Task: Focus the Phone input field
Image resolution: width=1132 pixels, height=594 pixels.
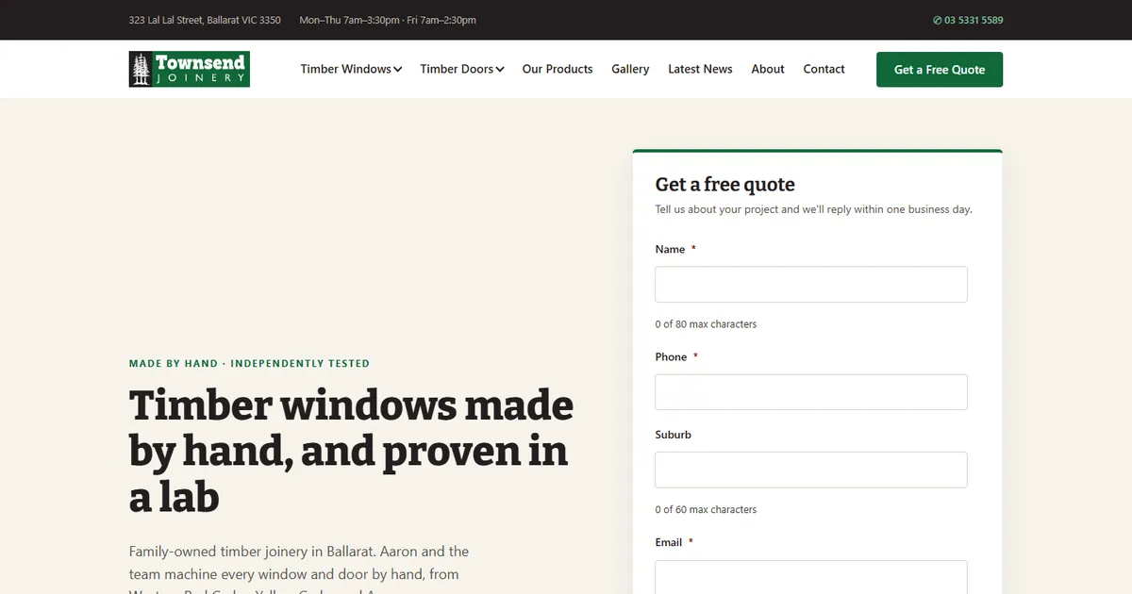Action: click(x=811, y=392)
